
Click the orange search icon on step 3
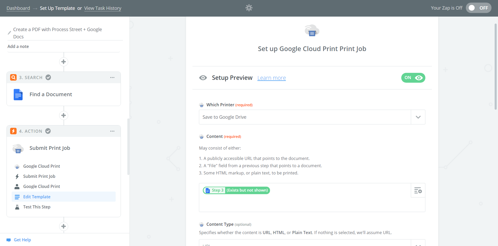pyautogui.click(x=13, y=78)
